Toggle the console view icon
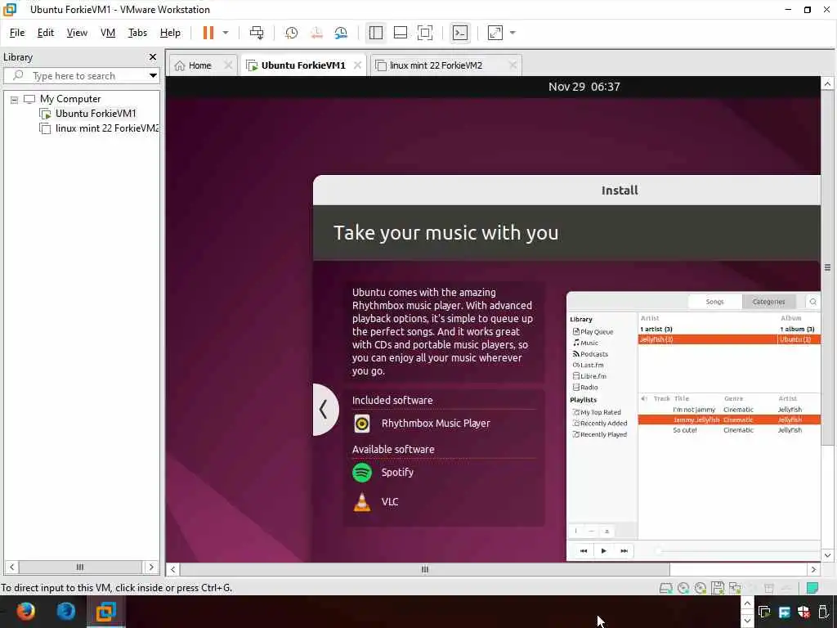This screenshot has width=837, height=628. coord(460,33)
